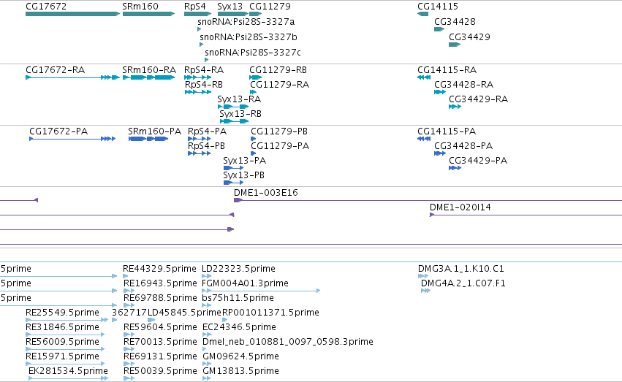Select transcript RpS4-RB
This screenshot has width=622, height=382.
click(204, 85)
